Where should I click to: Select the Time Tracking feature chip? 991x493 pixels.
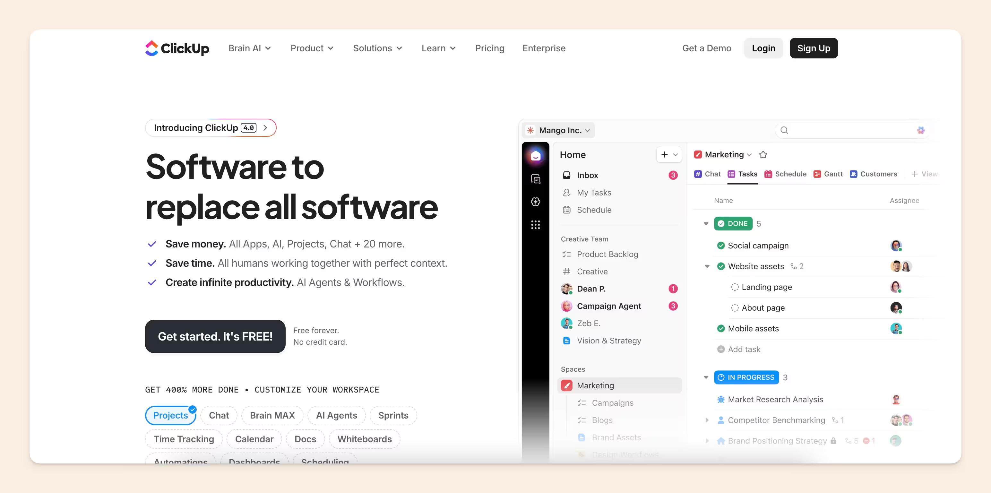[x=184, y=439]
